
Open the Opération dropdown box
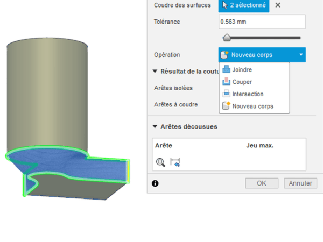(262, 55)
